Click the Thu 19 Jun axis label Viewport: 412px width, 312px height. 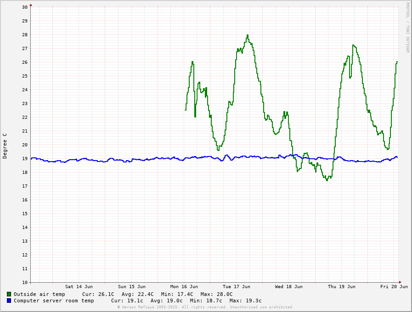pos(341,287)
